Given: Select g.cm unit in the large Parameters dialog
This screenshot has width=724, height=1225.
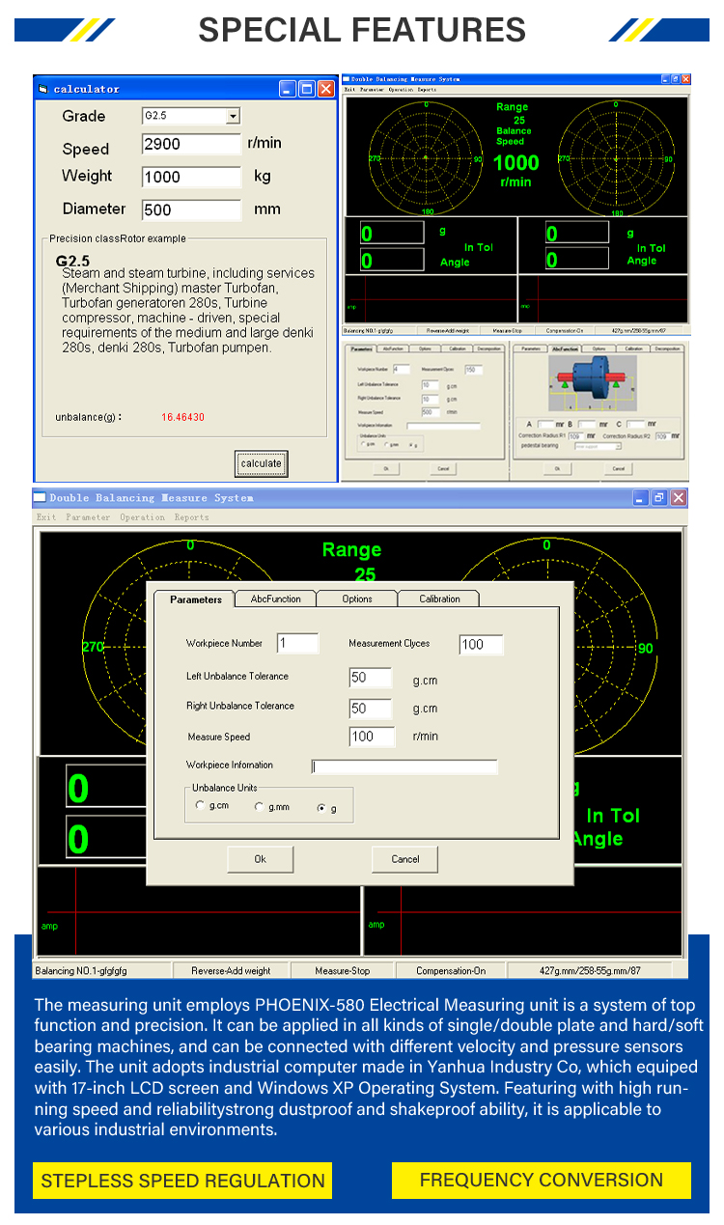Looking at the screenshot, I should tap(201, 806).
